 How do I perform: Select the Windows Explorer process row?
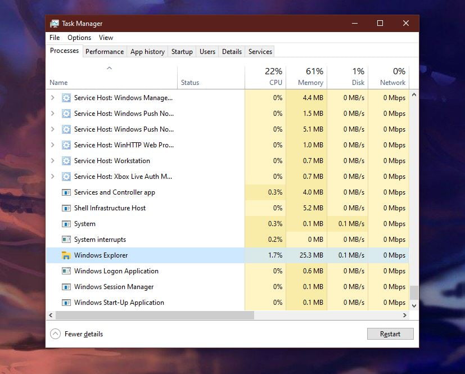point(228,255)
